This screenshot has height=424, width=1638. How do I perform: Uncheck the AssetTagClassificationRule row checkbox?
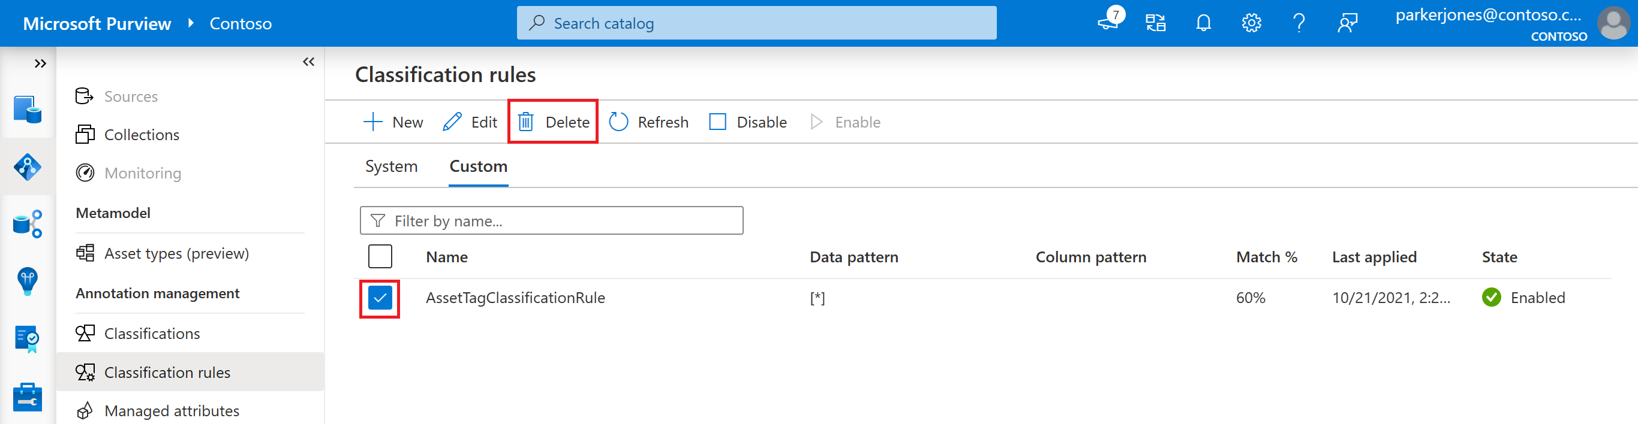(x=380, y=298)
